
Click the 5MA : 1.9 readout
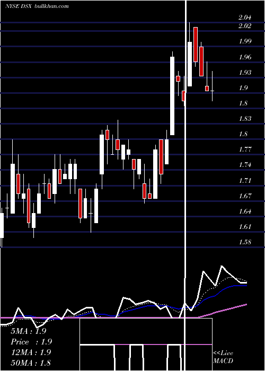pyautogui.click(x=29, y=331)
